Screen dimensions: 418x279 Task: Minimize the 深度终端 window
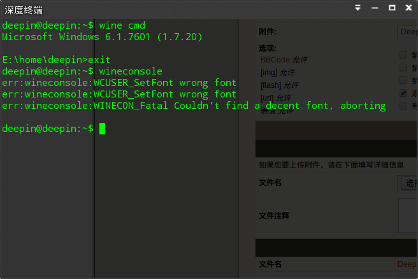pos(375,8)
